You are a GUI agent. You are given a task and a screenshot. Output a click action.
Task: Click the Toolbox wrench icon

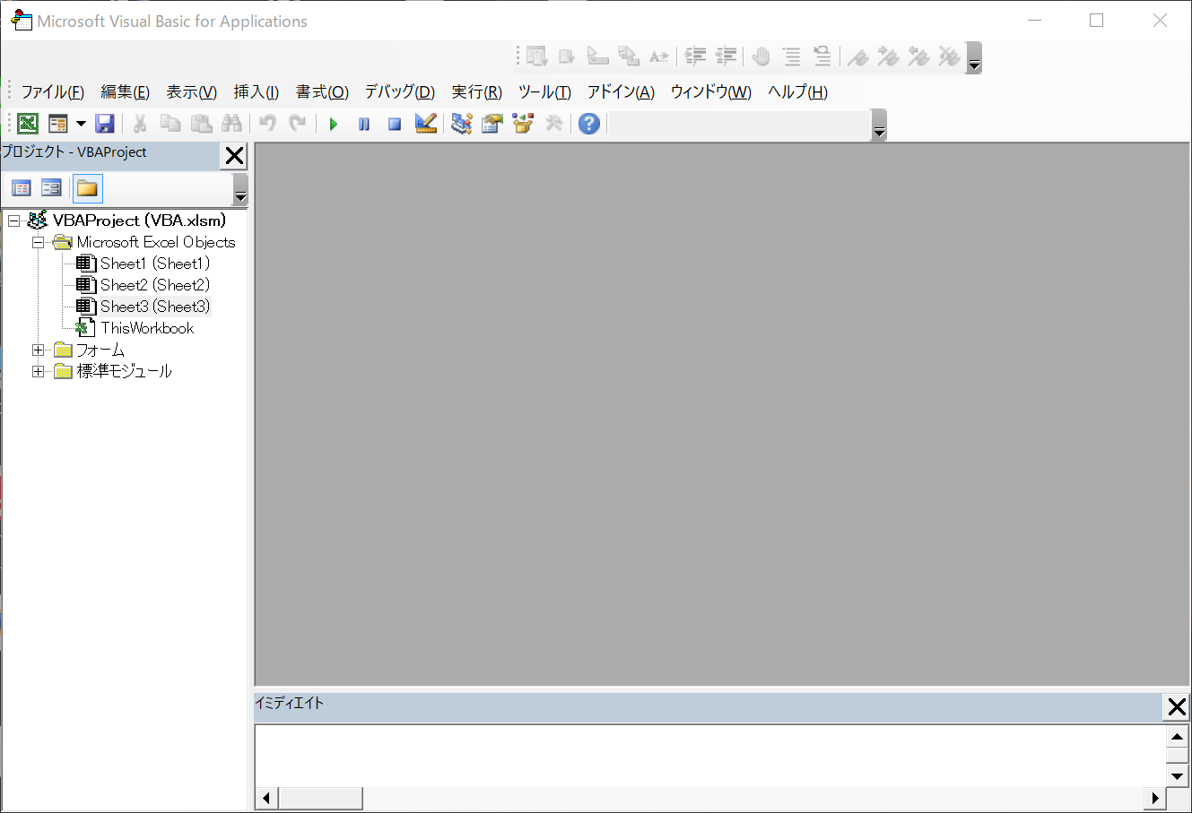(x=554, y=124)
